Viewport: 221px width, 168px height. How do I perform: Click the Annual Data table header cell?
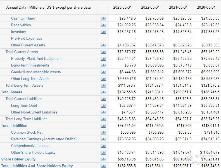tap(48, 7)
